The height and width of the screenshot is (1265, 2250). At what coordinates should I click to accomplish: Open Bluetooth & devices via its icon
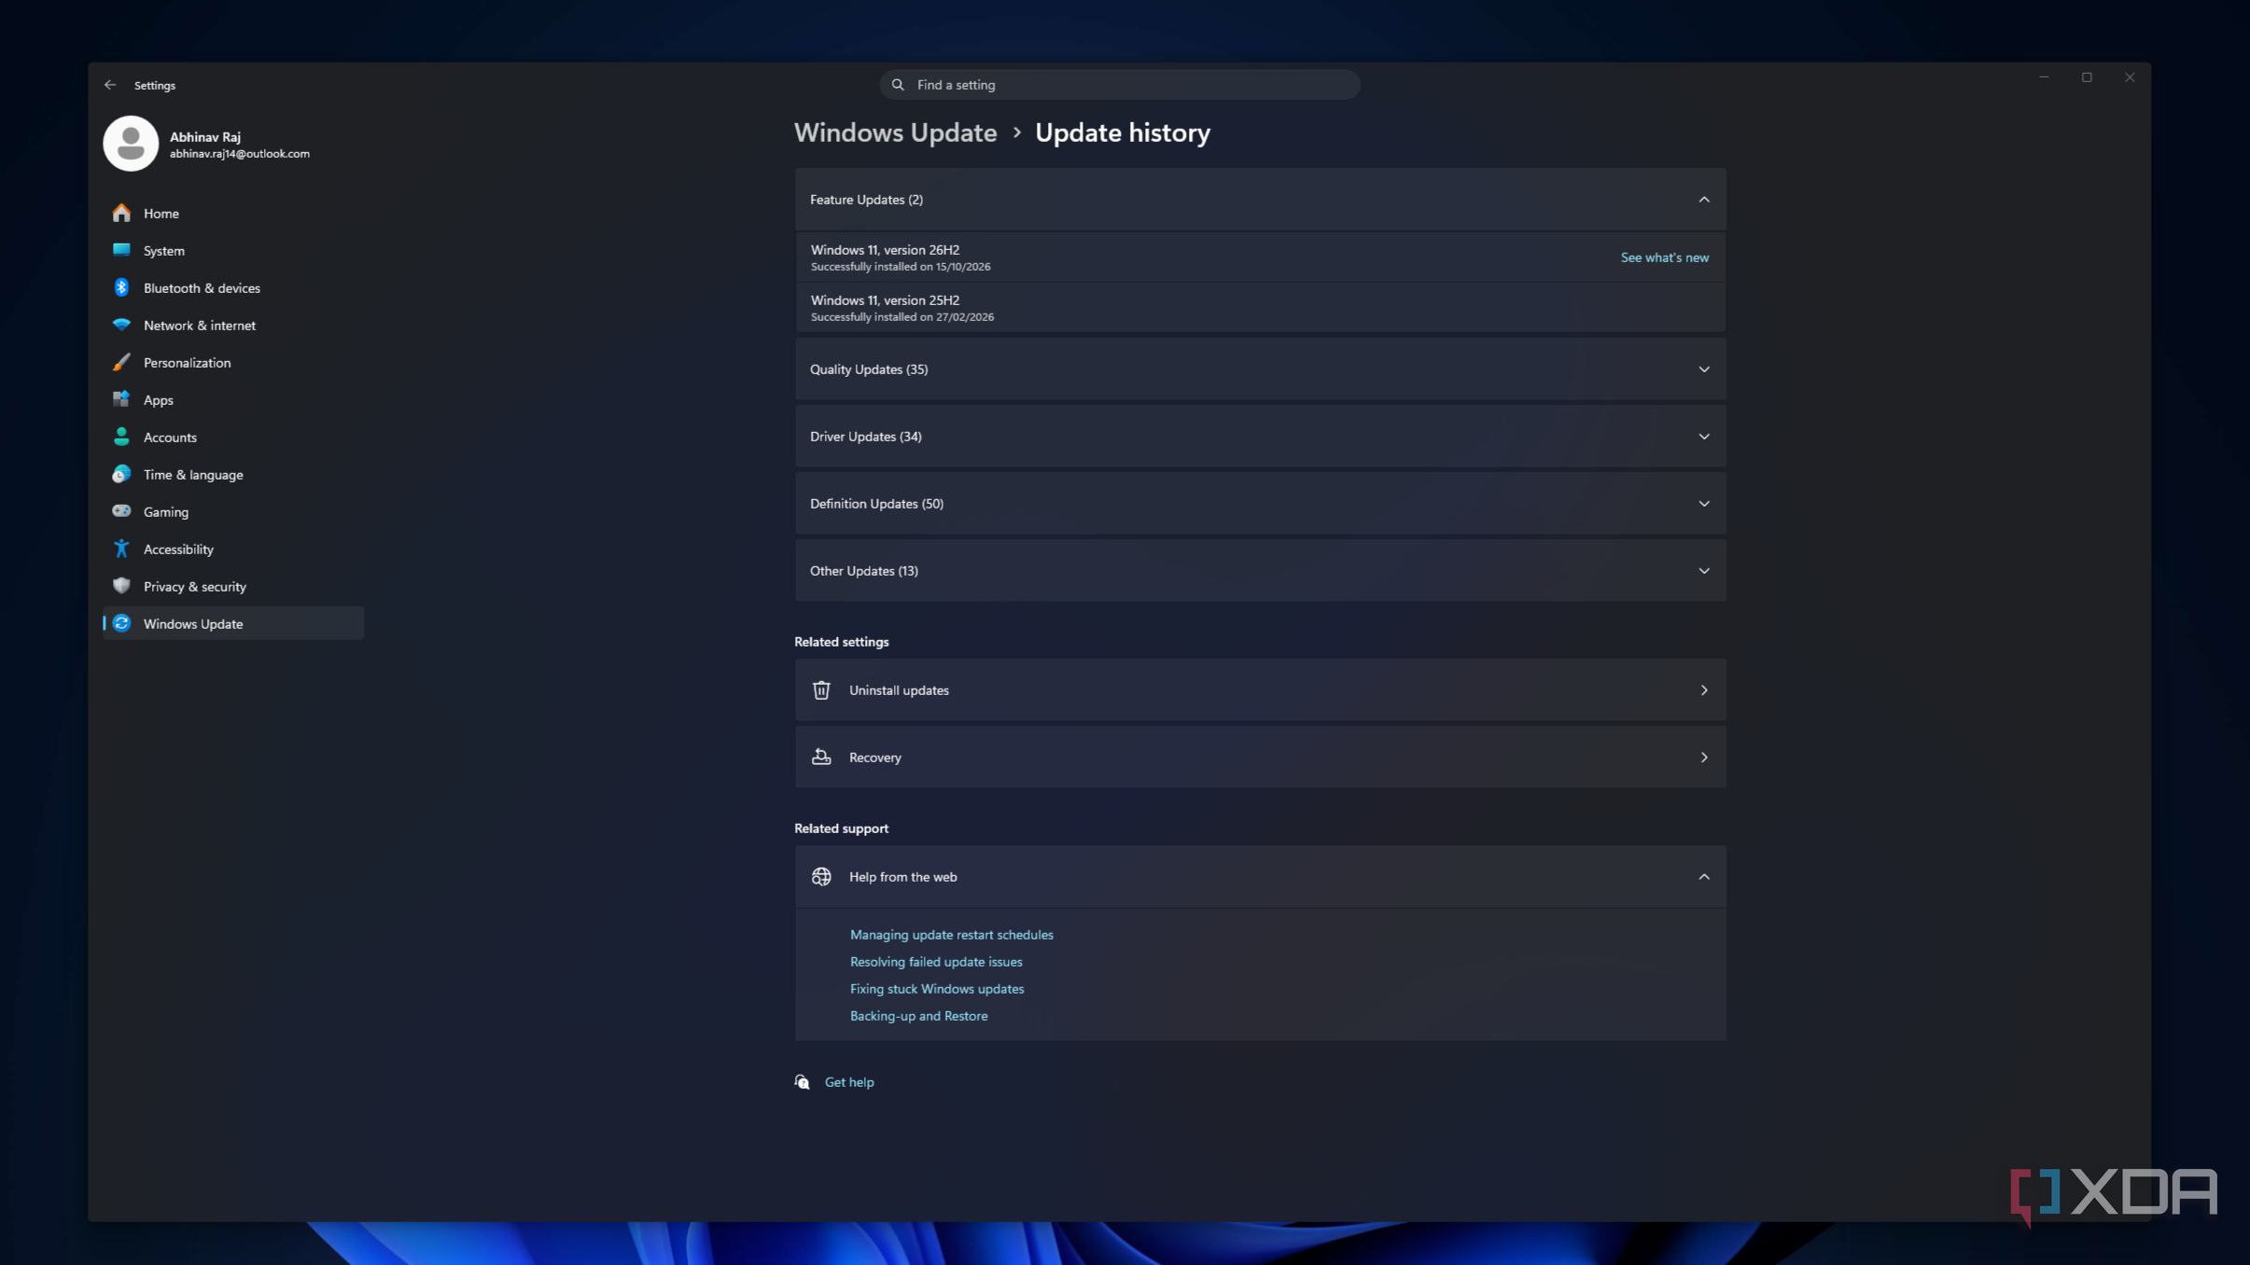pyautogui.click(x=121, y=287)
